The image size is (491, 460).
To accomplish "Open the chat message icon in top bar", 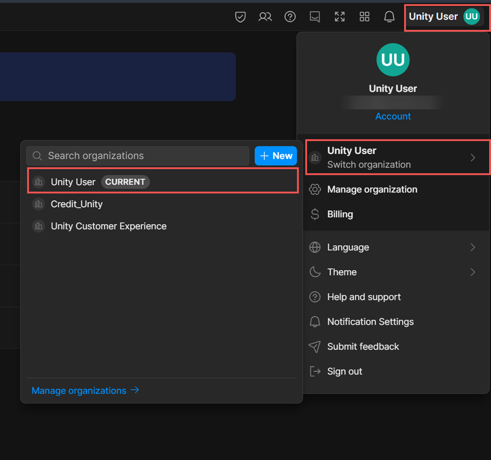I will click(x=315, y=17).
